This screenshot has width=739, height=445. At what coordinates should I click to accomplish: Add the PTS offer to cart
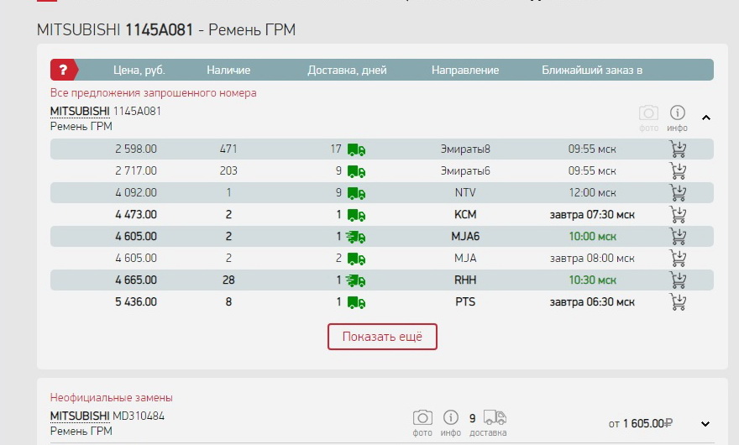tap(678, 302)
